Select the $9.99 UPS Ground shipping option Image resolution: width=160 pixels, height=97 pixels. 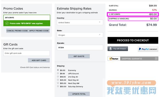(x=58, y=73)
